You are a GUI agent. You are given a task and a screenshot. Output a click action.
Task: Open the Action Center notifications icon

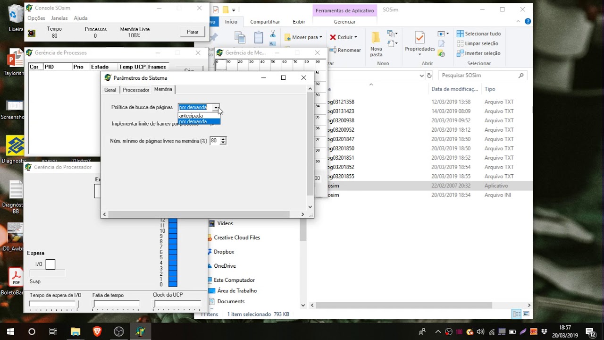click(x=590, y=331)
